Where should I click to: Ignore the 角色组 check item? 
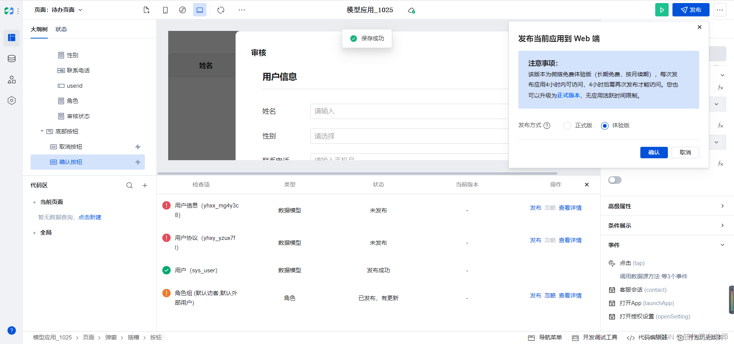tap(550, 296)
